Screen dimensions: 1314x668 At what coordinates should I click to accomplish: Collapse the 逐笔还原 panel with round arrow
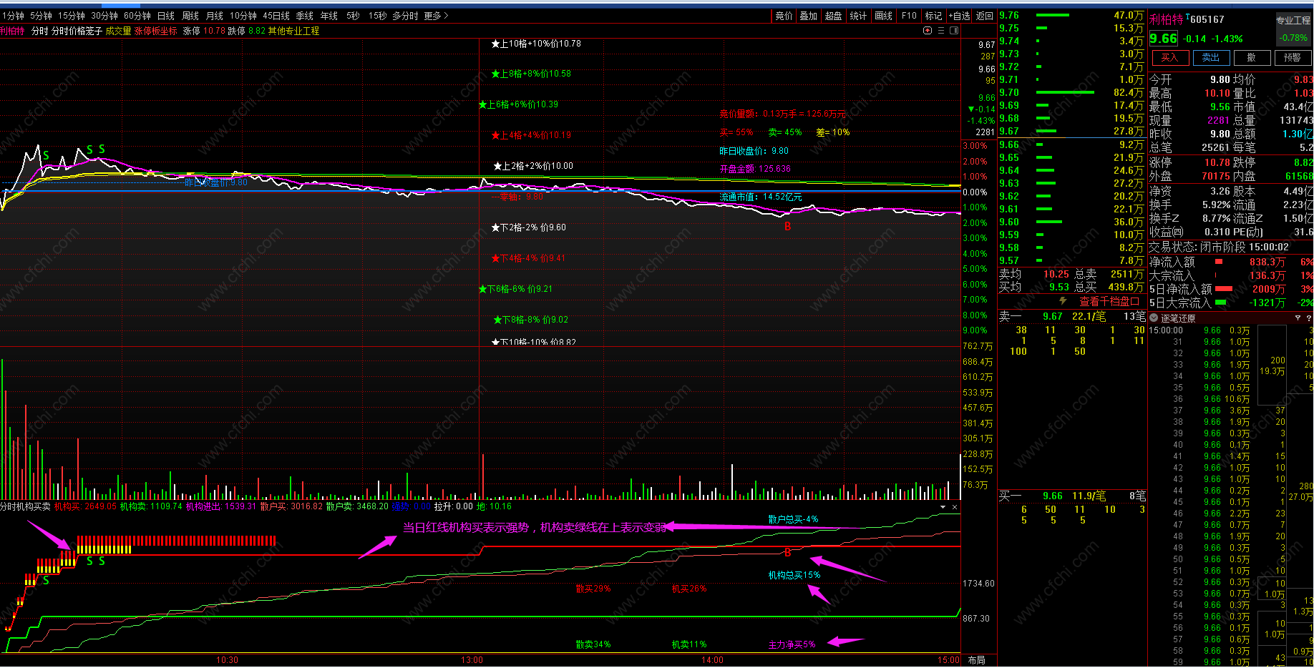click(1154, 318)
